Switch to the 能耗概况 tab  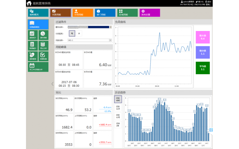38,13
